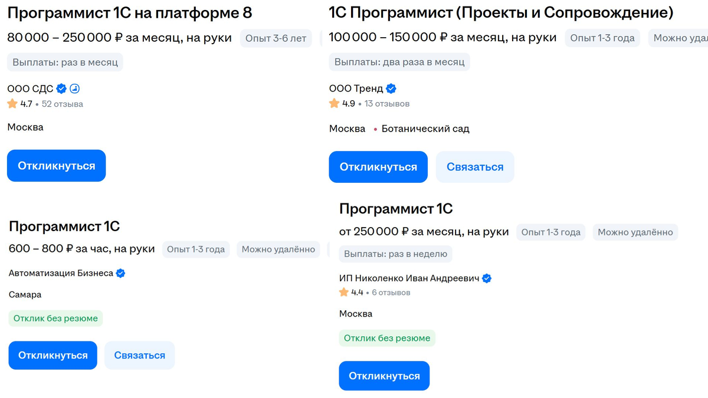
Task: Click the star icon showing the 4.9 rating
Action: (333, 103)
